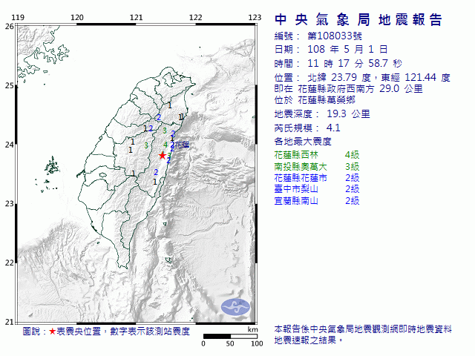475x356 pixels.
Task: Click the longitude axis label 123
Action: click(x=255, y=17)
